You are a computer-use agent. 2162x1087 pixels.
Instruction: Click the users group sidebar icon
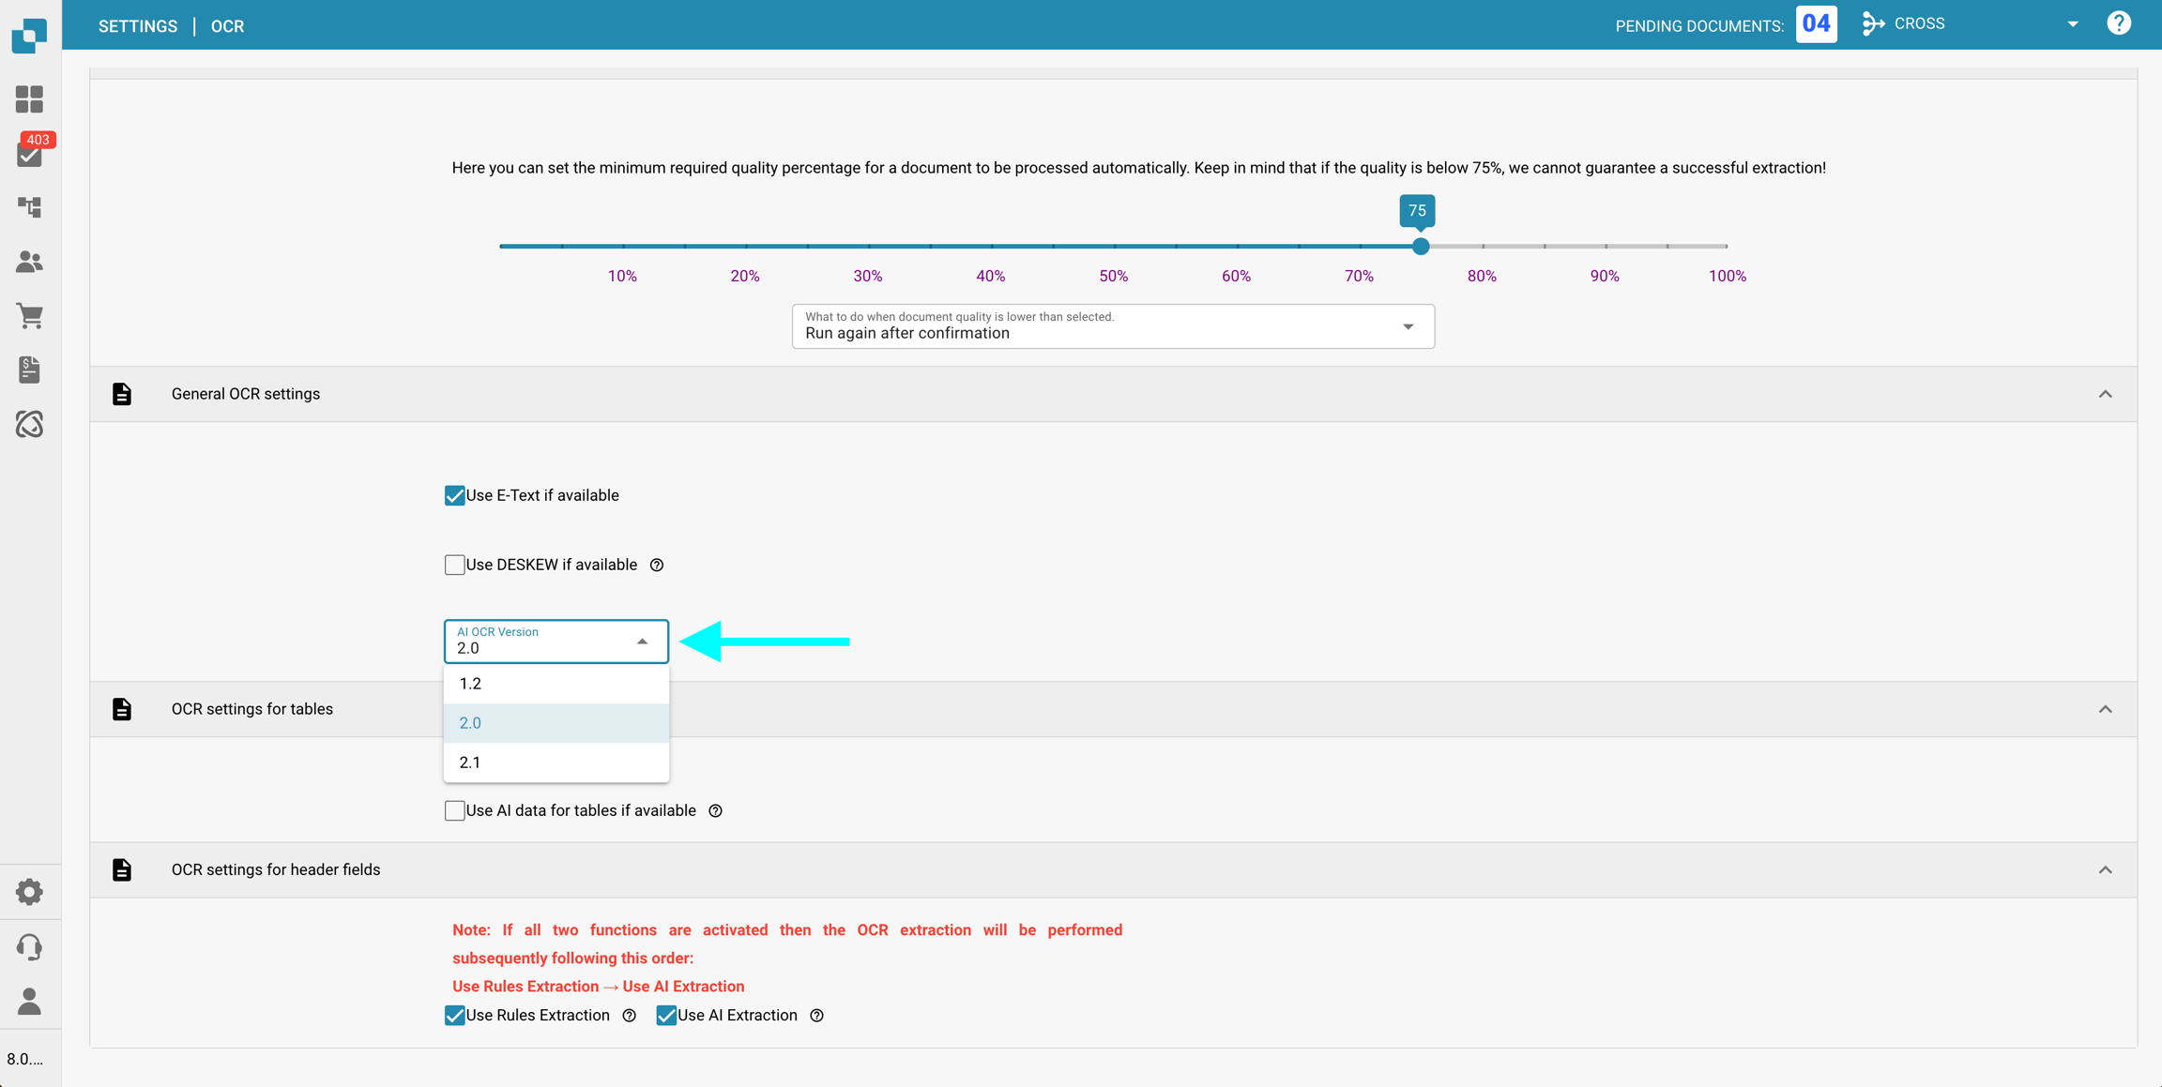coord(29,262)
